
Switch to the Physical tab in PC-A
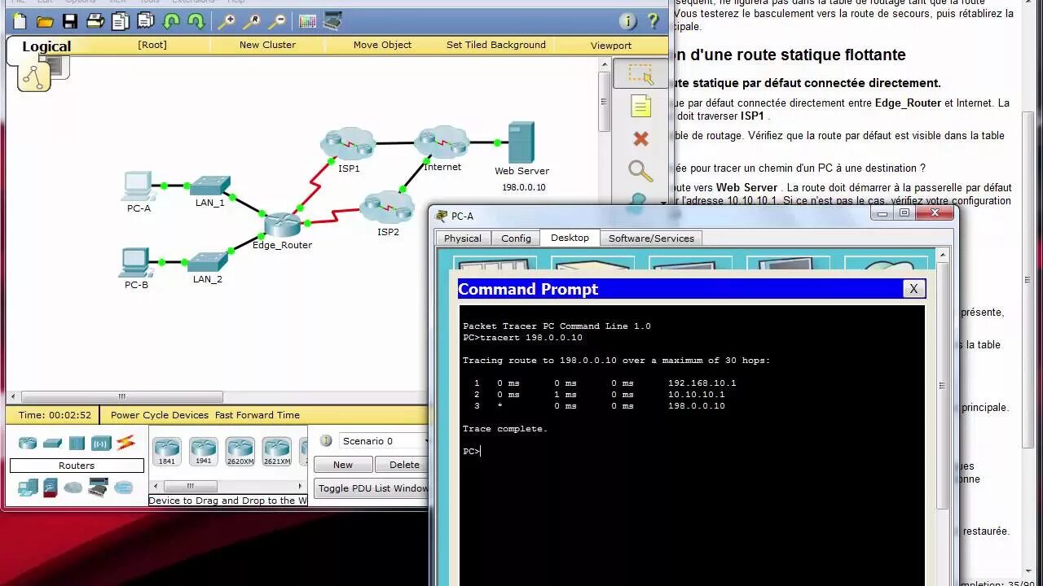click(463, 238)
